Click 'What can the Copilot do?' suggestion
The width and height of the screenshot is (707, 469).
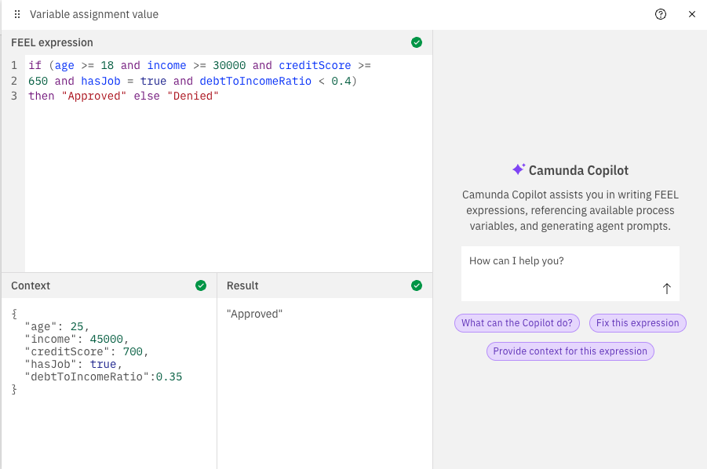tap(517, 323)
